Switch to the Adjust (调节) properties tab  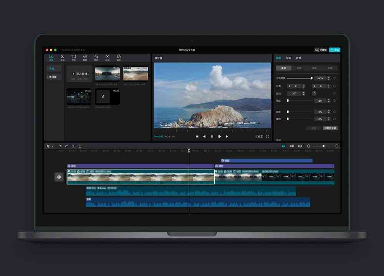pyautogui.click(x=298, y=58)
